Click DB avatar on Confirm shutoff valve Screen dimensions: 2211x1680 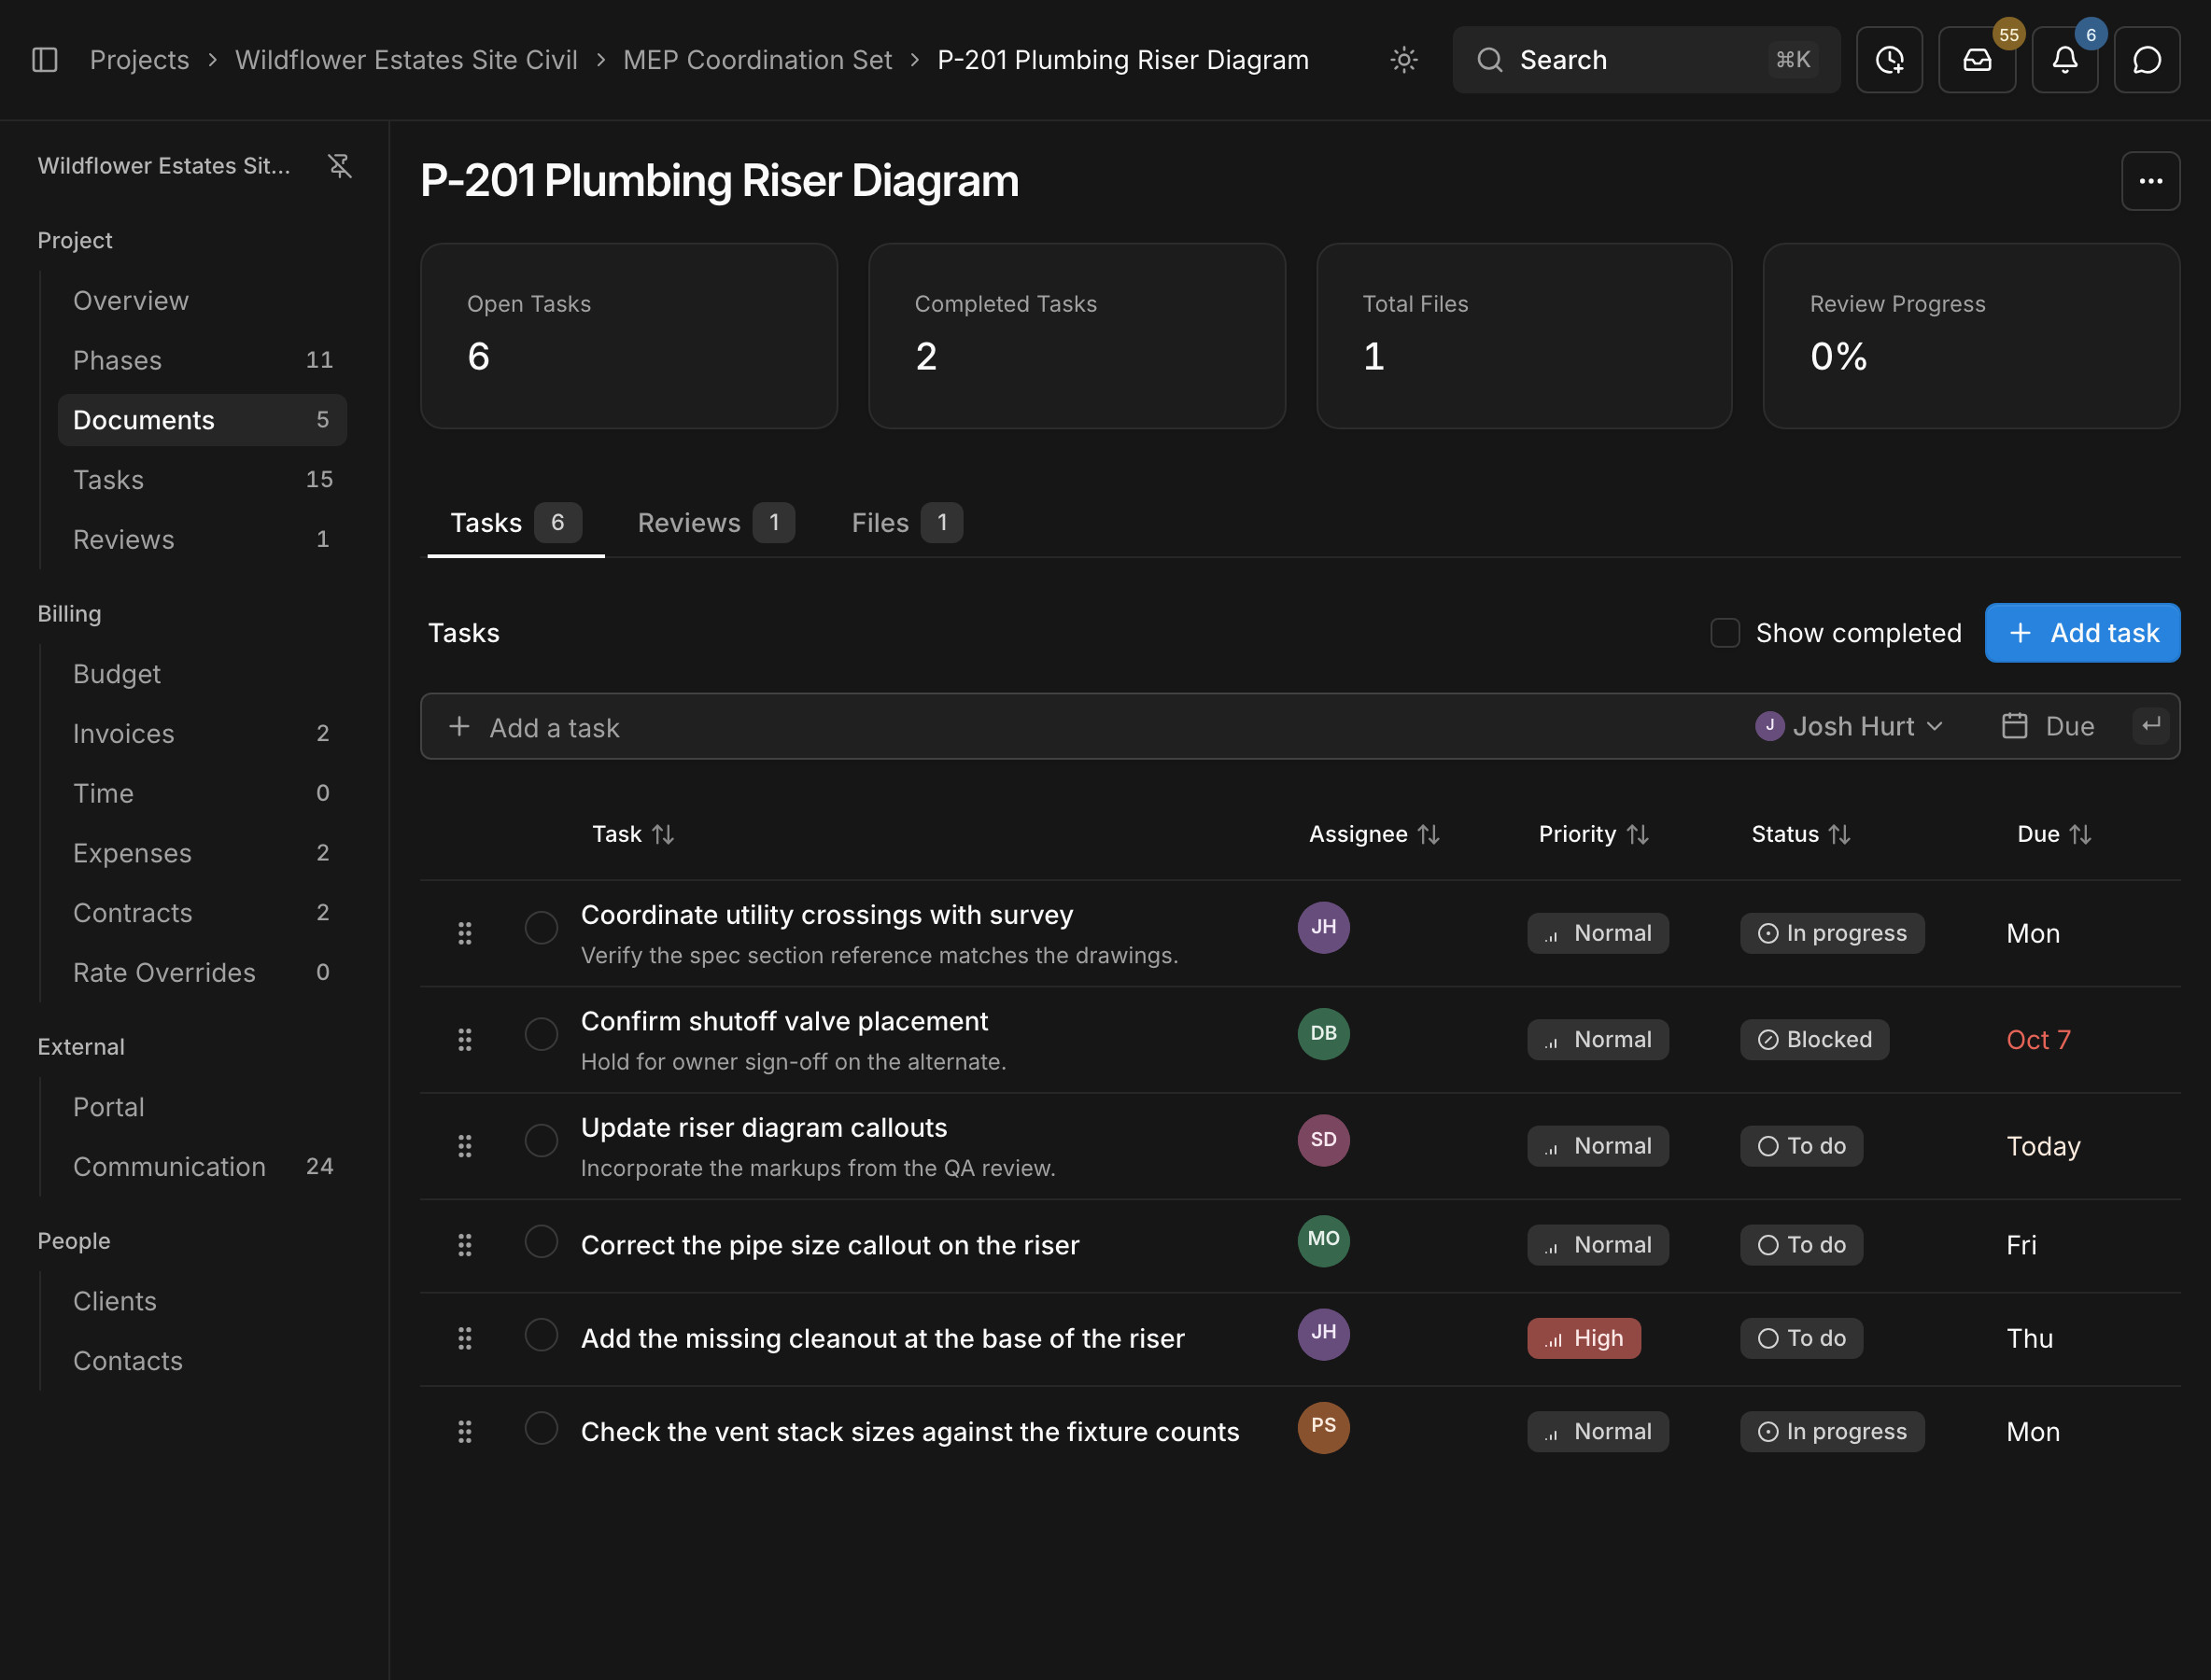pyautogui.click(x=1323, y=1034)
